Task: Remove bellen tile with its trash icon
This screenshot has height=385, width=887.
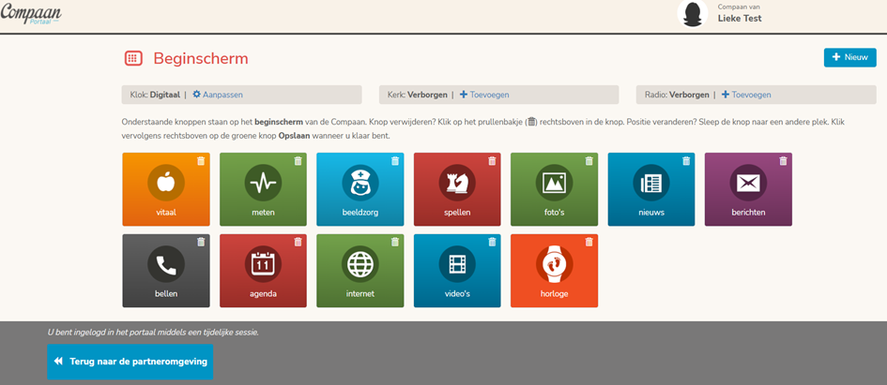Action: 201,243
